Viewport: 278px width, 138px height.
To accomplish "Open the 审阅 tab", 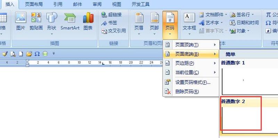I will (x=97, y=5).
